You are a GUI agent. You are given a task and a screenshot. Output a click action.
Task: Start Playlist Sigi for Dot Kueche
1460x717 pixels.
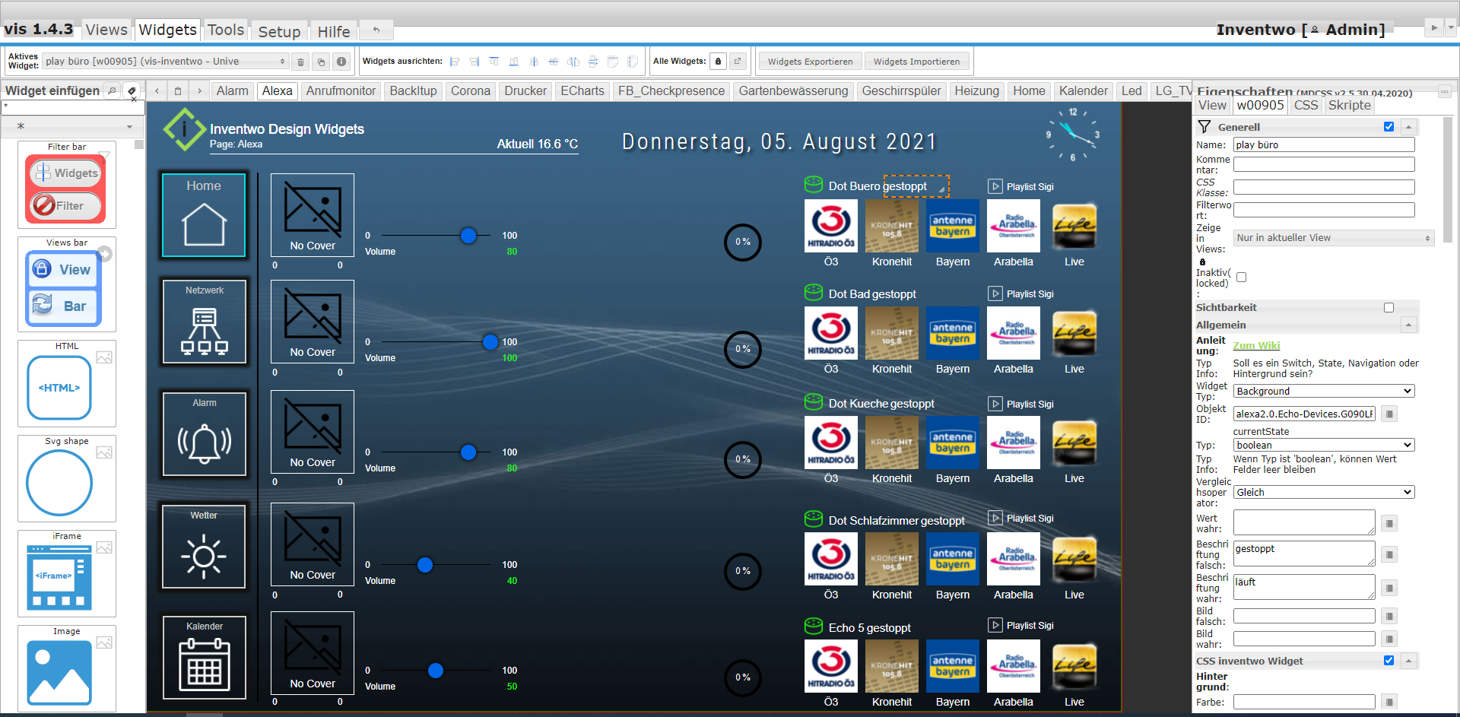click(1021, 404)
